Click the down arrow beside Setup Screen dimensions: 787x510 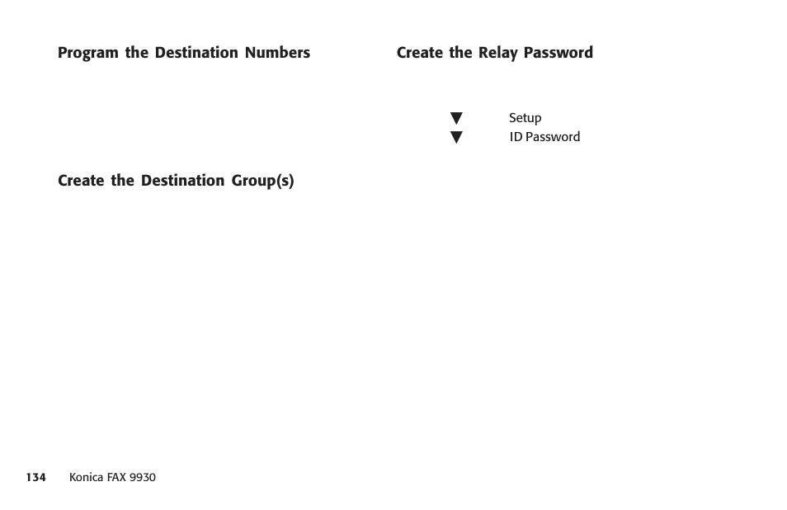coord(456,119)
